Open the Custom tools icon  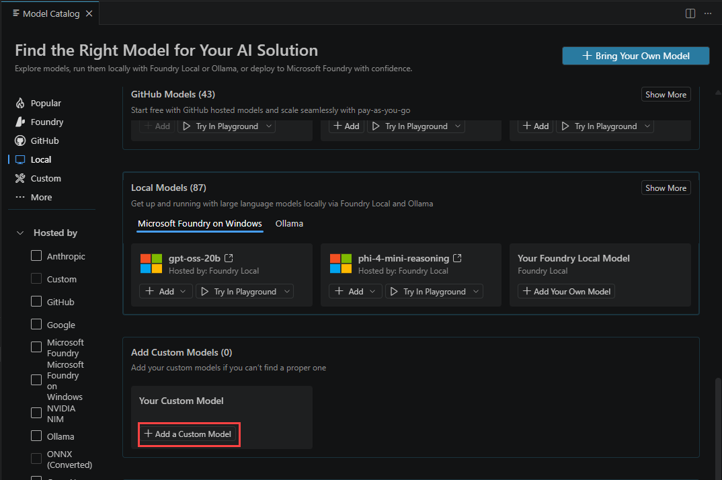tap(19, 178)
